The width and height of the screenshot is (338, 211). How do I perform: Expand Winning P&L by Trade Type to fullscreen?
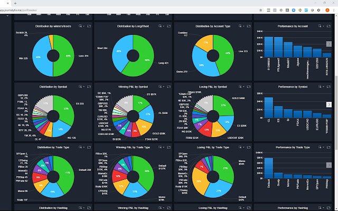pos(168,147)
